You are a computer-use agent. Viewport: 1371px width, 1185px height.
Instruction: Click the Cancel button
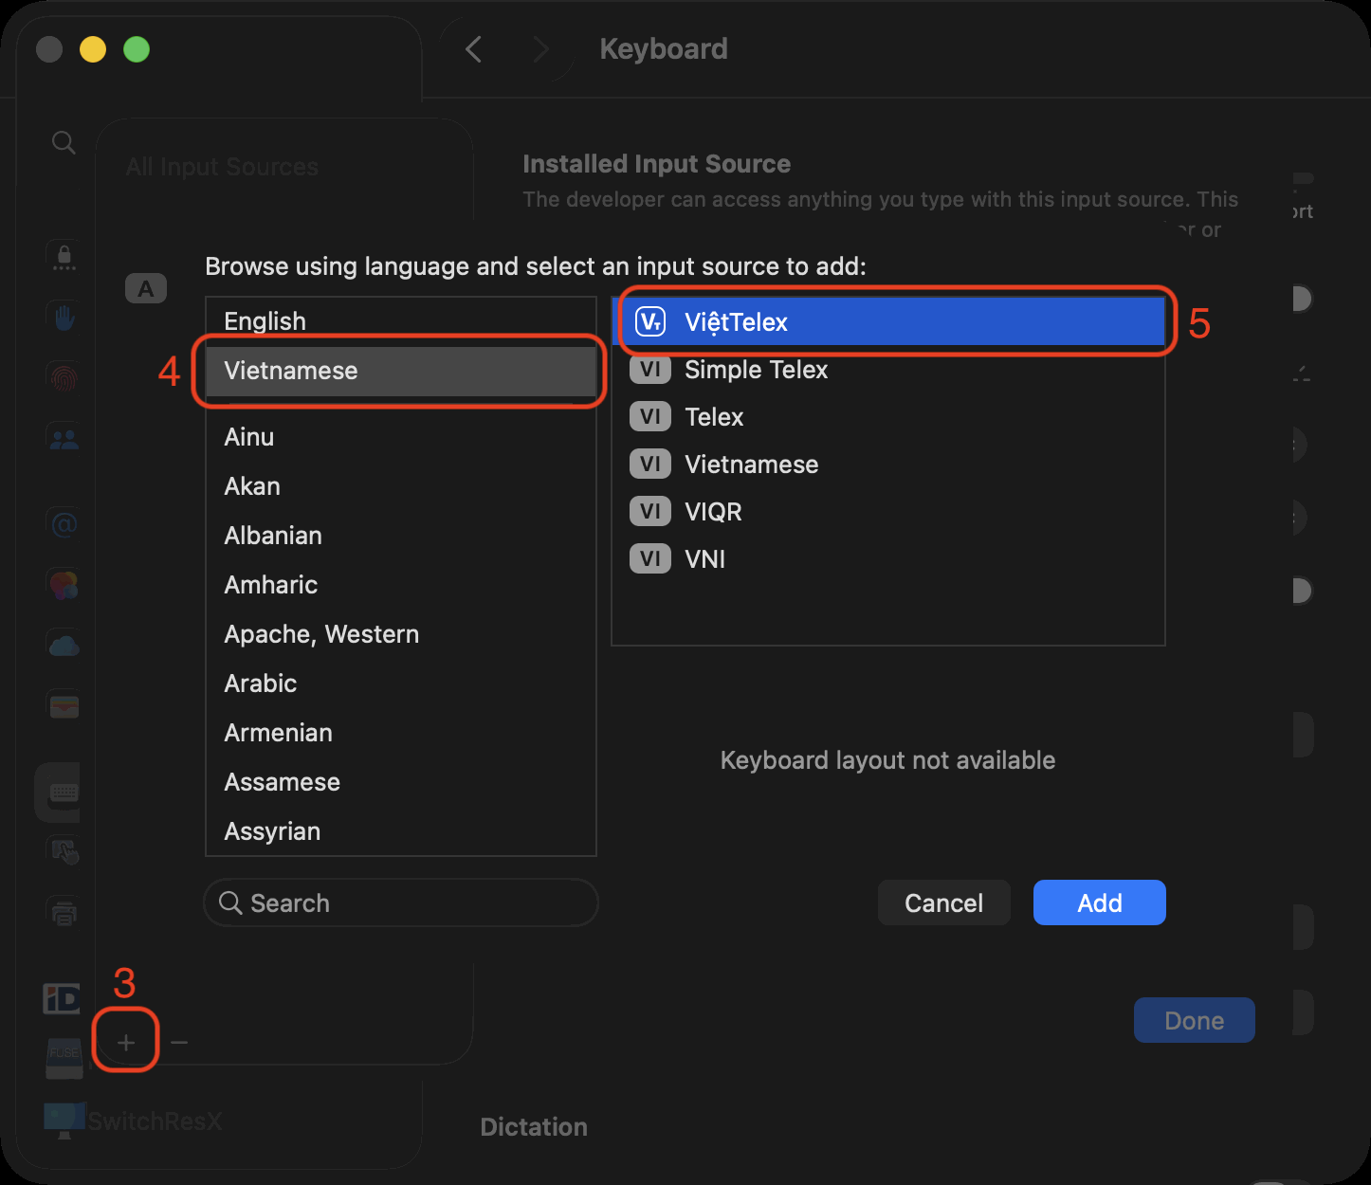(x=944, y=902)
